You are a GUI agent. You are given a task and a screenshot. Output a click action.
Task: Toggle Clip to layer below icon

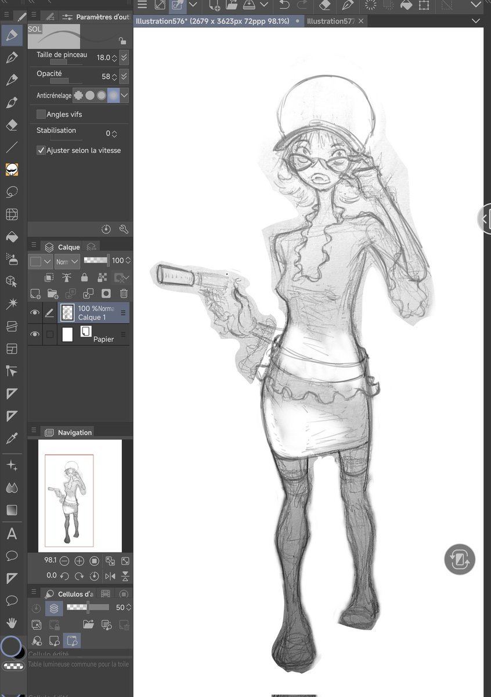[x=49, y=278]
